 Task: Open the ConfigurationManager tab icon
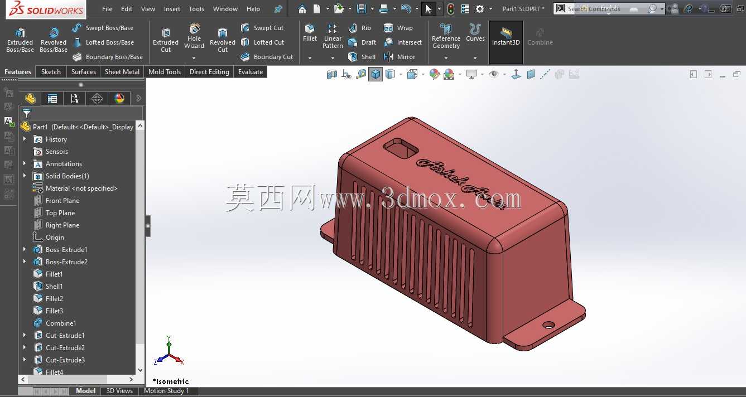click(75, 99)
